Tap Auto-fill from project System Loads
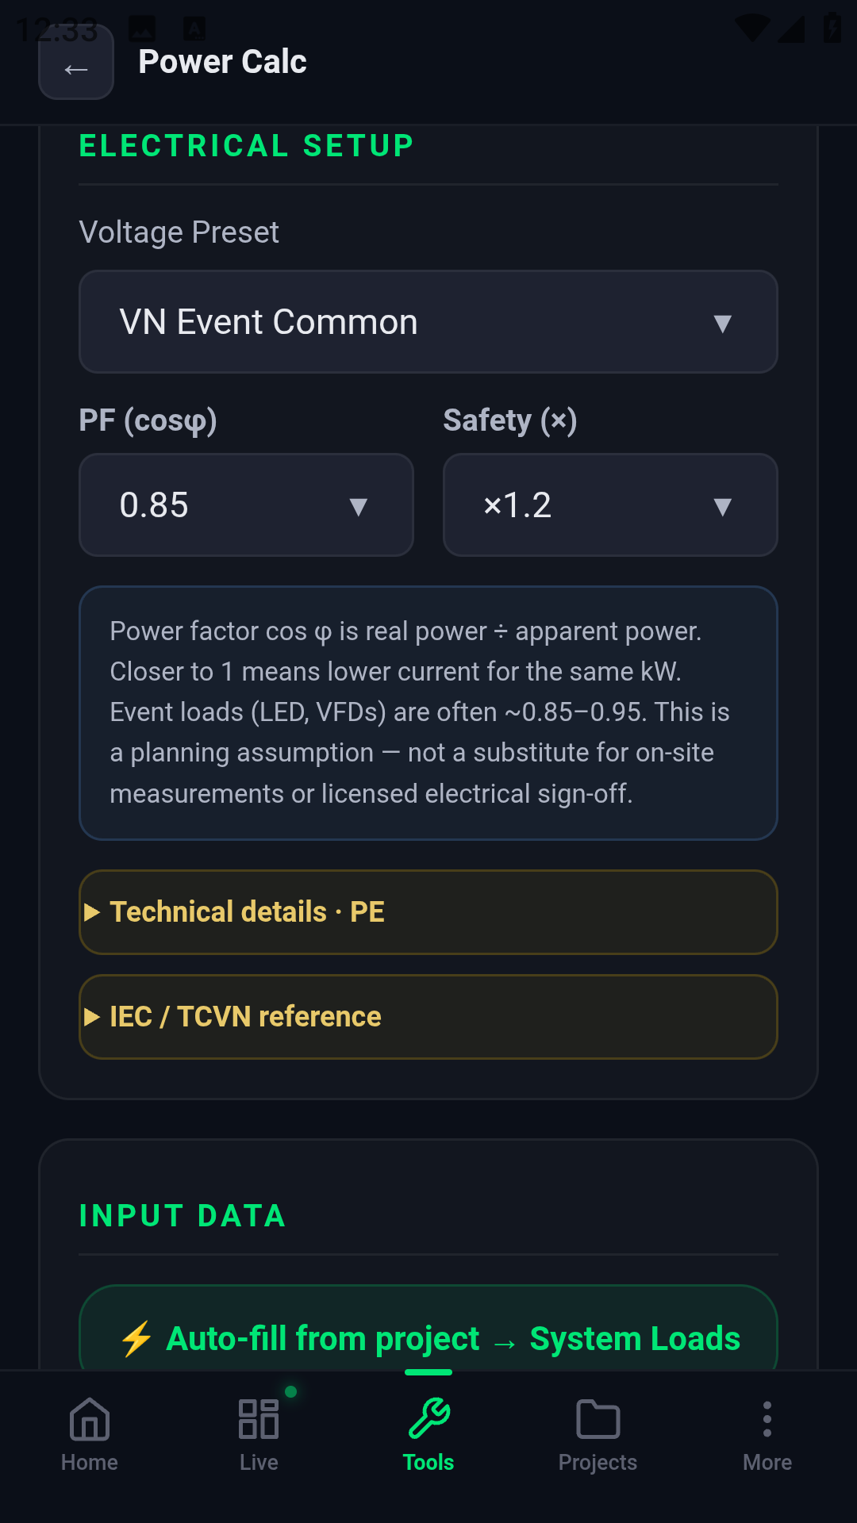Image resolution: width=857 pixels, height=1523 pixels. click(428, 1337)
